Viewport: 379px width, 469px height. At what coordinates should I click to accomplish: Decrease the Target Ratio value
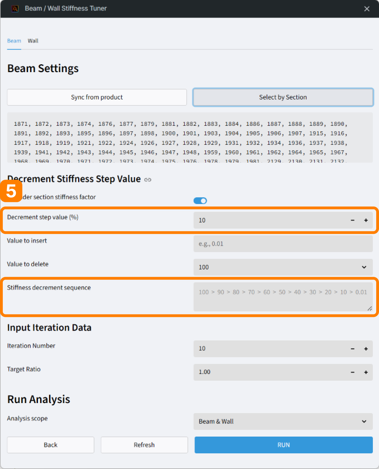pyautogui.click(x=352, y=372)
